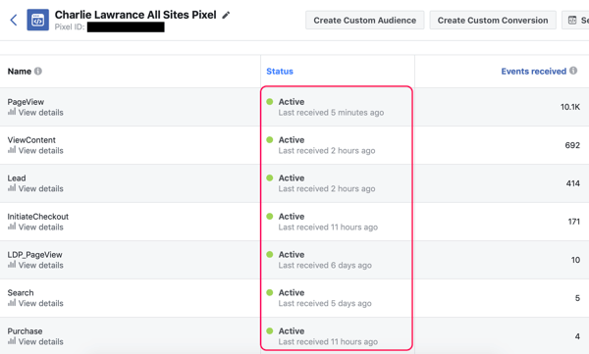Click 'Last received 5 minutes ago' text
The image size is (589, 354).
click(331, 113)
